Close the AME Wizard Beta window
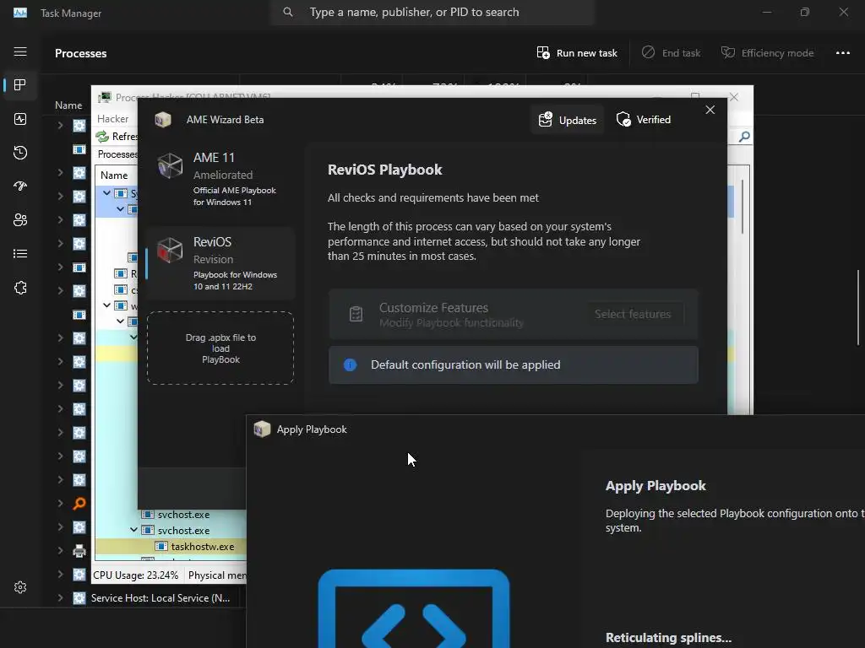Image resolution: width=865 pixels, height=648 pixels. point(710,110)
